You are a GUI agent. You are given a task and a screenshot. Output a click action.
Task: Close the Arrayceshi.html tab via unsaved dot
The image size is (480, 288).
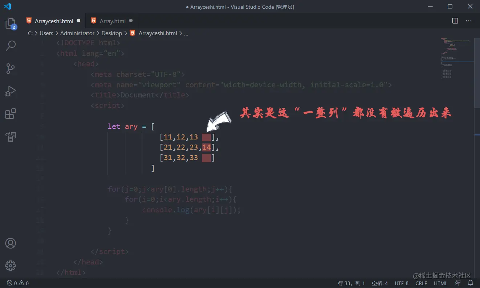(x=78, y=21)
